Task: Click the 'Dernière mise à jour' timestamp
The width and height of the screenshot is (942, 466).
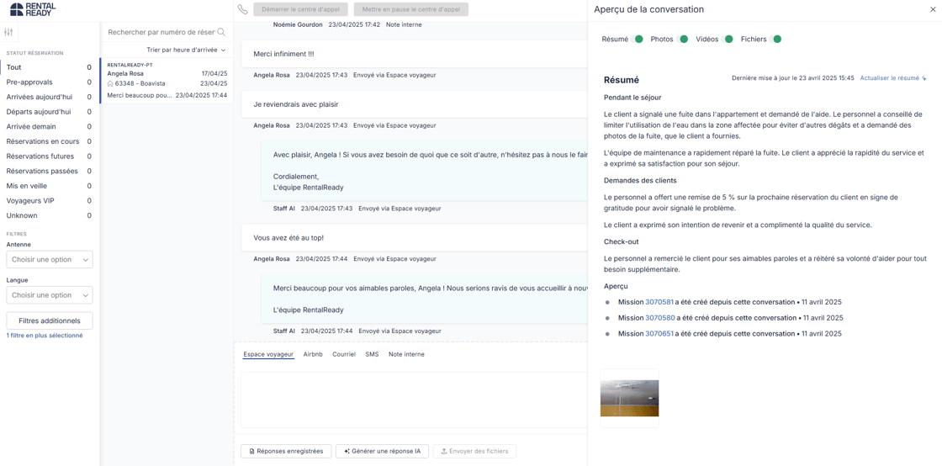Action: pos(793,78)
